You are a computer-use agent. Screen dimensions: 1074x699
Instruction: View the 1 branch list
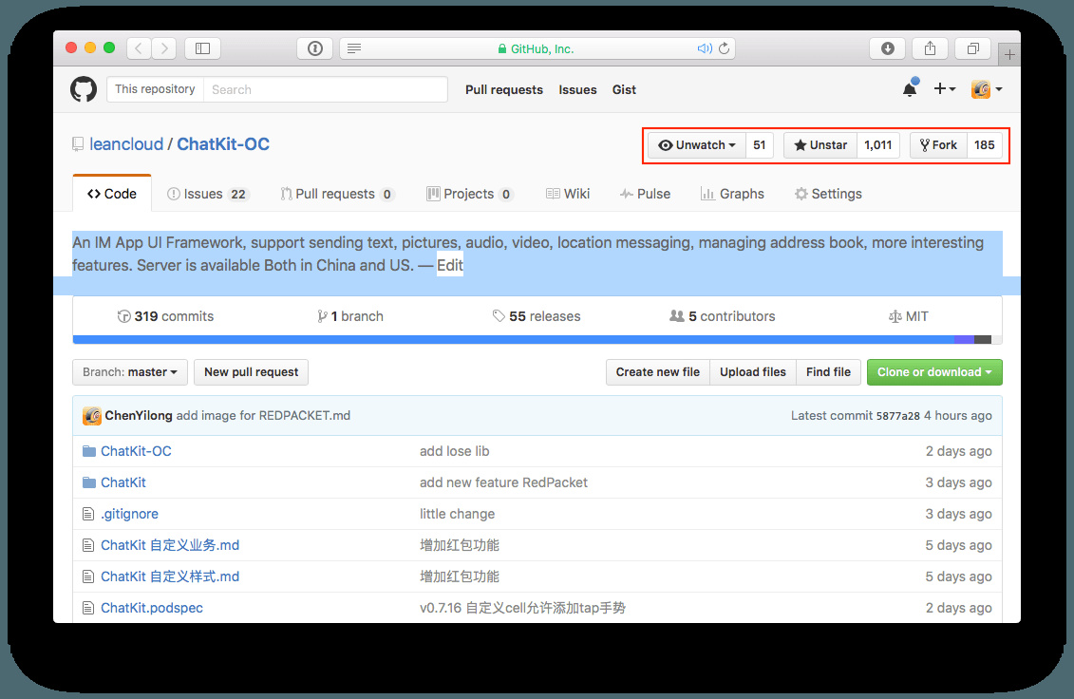click(x=350, y=316)
